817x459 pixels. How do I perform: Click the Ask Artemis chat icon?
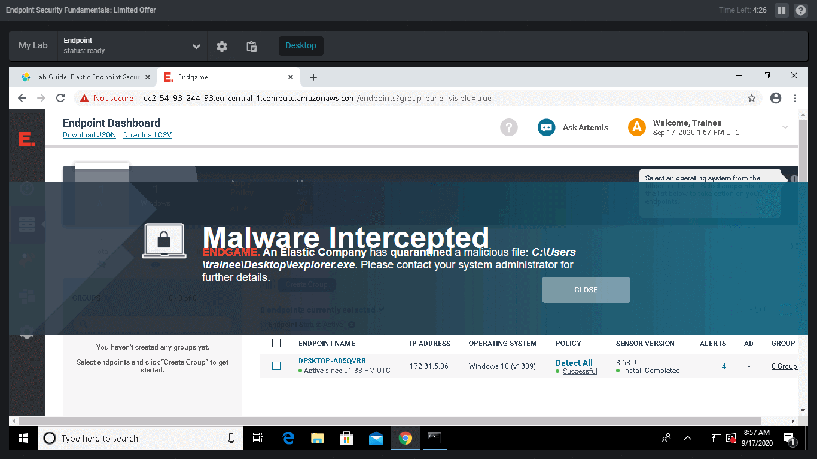(546, 127)
